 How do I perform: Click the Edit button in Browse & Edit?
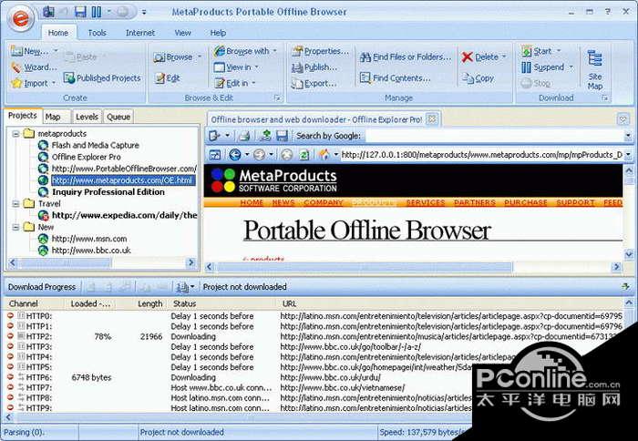tap(167, 78)
